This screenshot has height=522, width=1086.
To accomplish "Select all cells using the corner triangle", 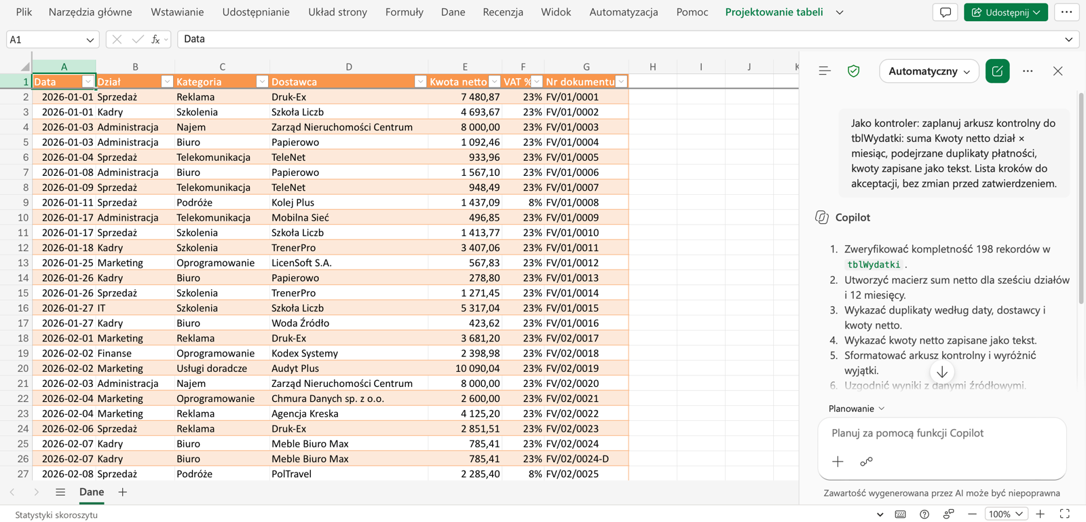I will pyautogui.click(x=24, y=67).
